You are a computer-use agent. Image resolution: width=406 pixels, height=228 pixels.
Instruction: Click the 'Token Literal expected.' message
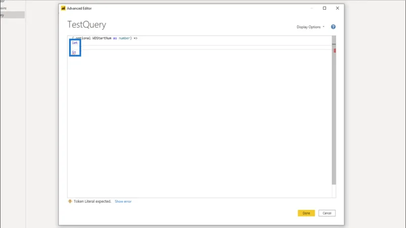click(92, 201)
